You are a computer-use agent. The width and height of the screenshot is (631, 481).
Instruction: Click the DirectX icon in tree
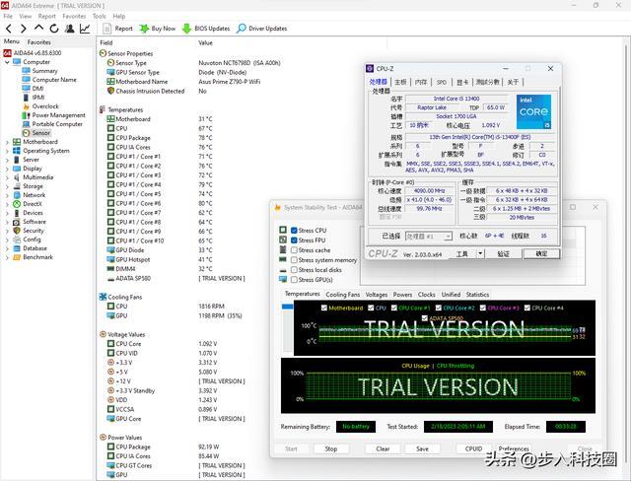pos(17,204)
